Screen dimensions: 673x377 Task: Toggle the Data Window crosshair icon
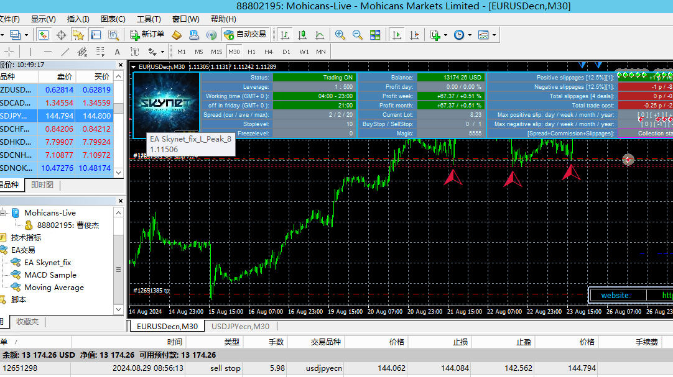pos(62,35)
